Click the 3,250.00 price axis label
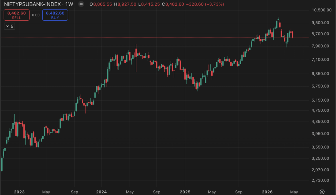 pyautogui.click(x=320, y=158)
